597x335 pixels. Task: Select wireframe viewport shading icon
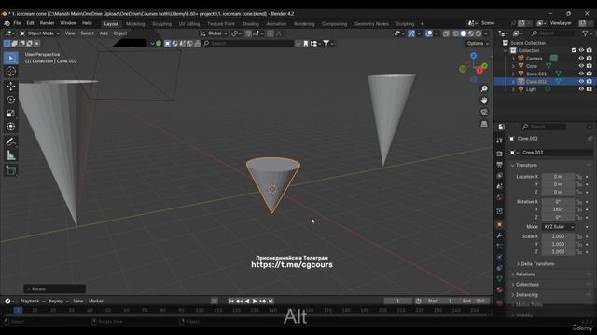click(456, 33)
